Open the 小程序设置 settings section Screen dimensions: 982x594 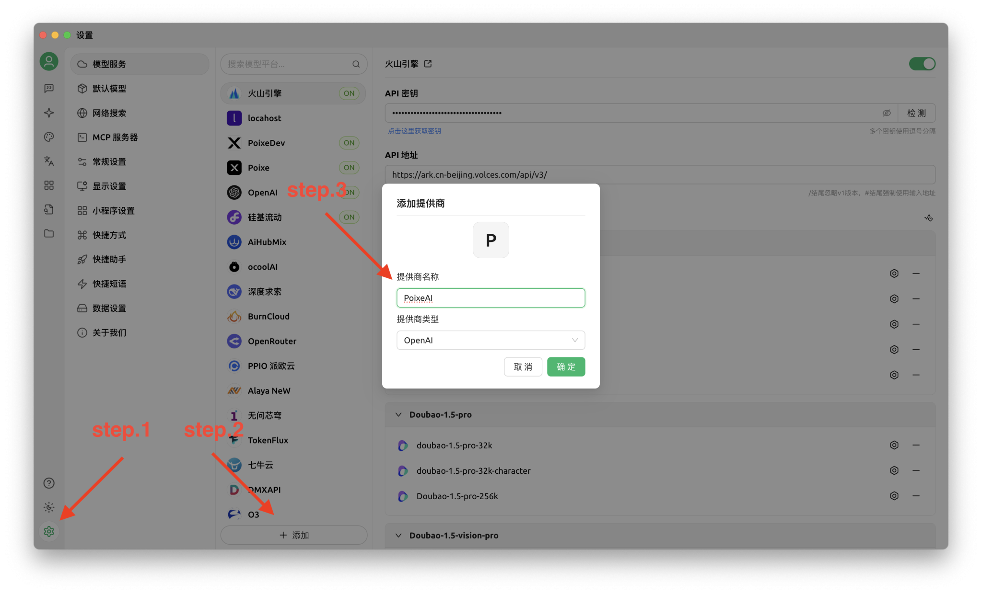coord(140,211)
